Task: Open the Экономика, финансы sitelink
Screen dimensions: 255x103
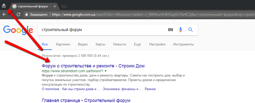Action: (122, 89)
